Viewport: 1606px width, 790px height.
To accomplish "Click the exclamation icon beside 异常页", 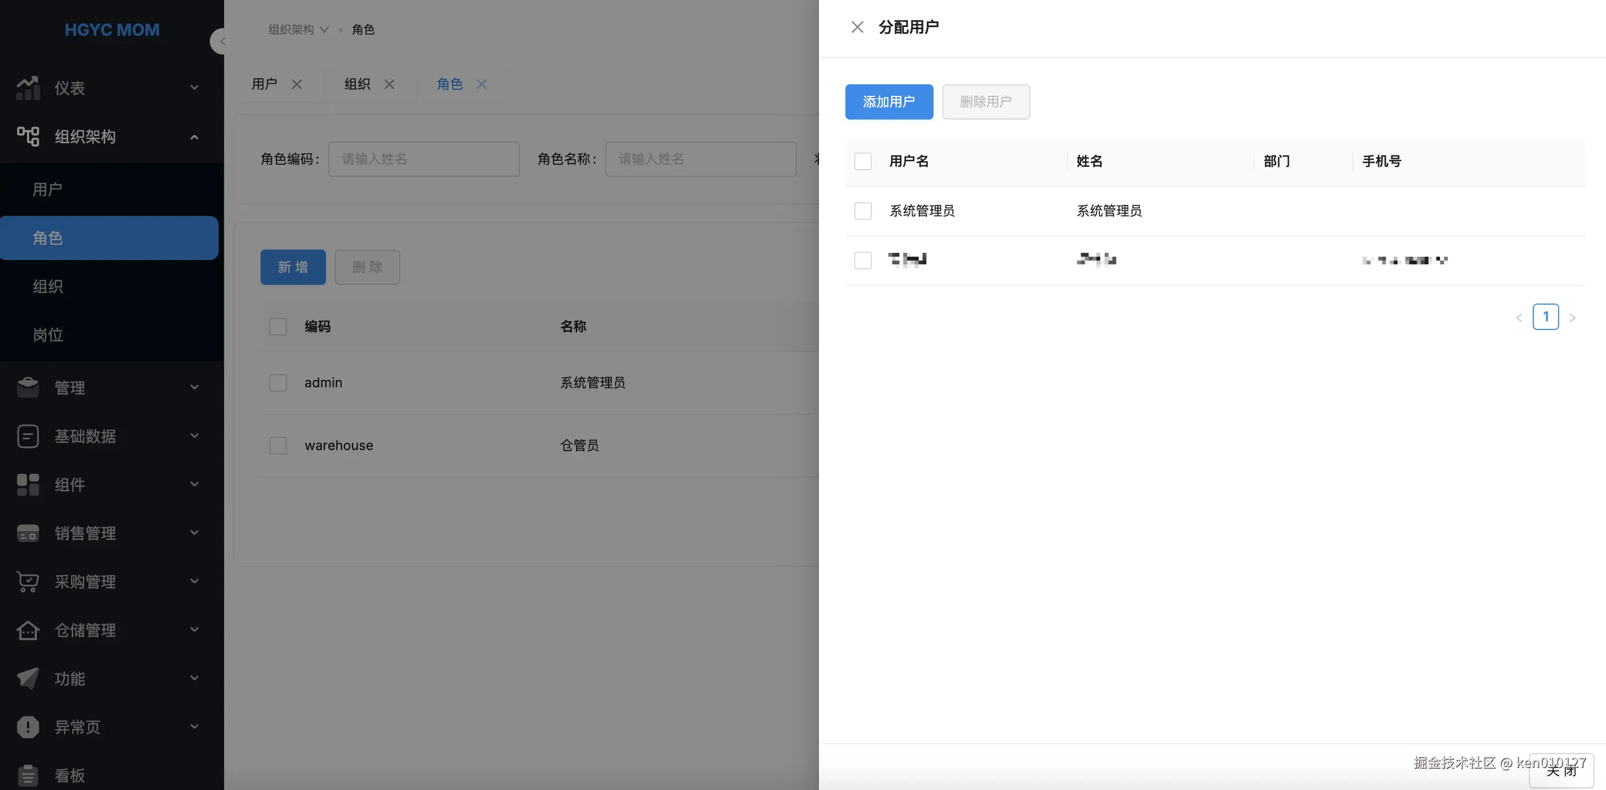I will pos(28,727).
